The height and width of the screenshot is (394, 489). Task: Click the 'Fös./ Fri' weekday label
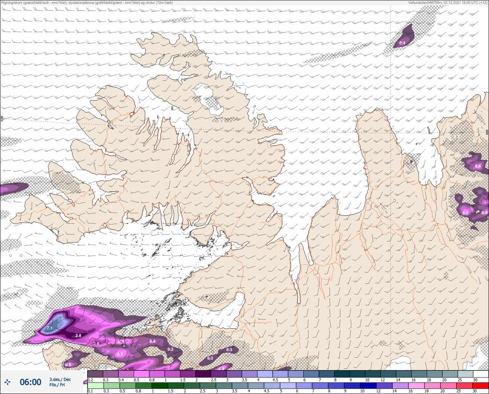57,385
